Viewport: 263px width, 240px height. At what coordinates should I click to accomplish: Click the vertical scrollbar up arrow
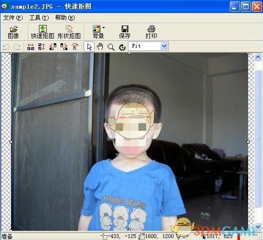tap(258, 57)
